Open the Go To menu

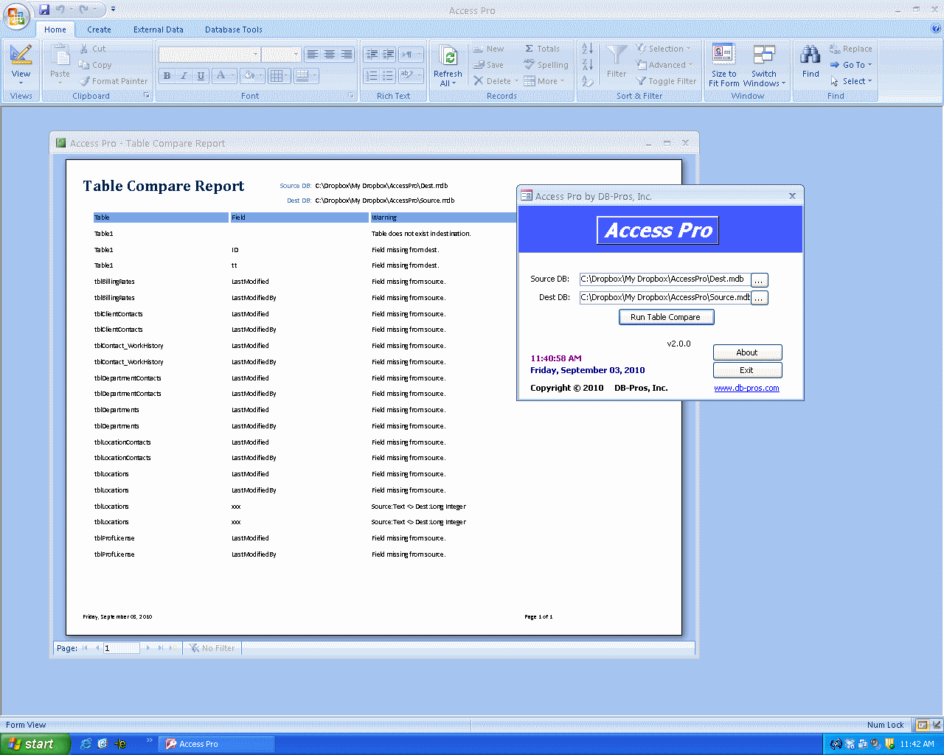[x=851, y=65]
